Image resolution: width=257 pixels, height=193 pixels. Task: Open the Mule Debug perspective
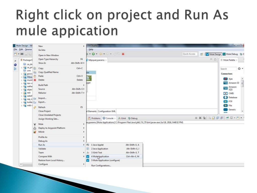[230, 54]
